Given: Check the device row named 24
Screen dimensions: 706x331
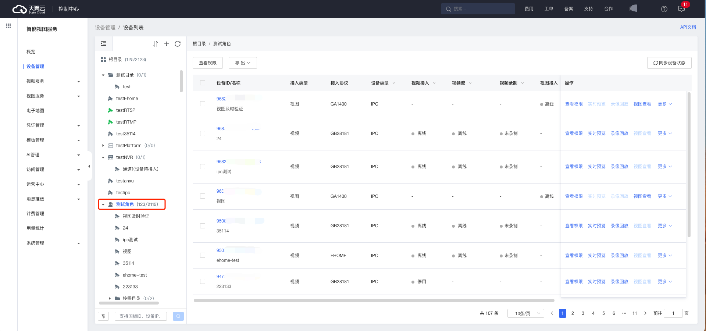Looking at the screenshot, I should pos(203,134).
